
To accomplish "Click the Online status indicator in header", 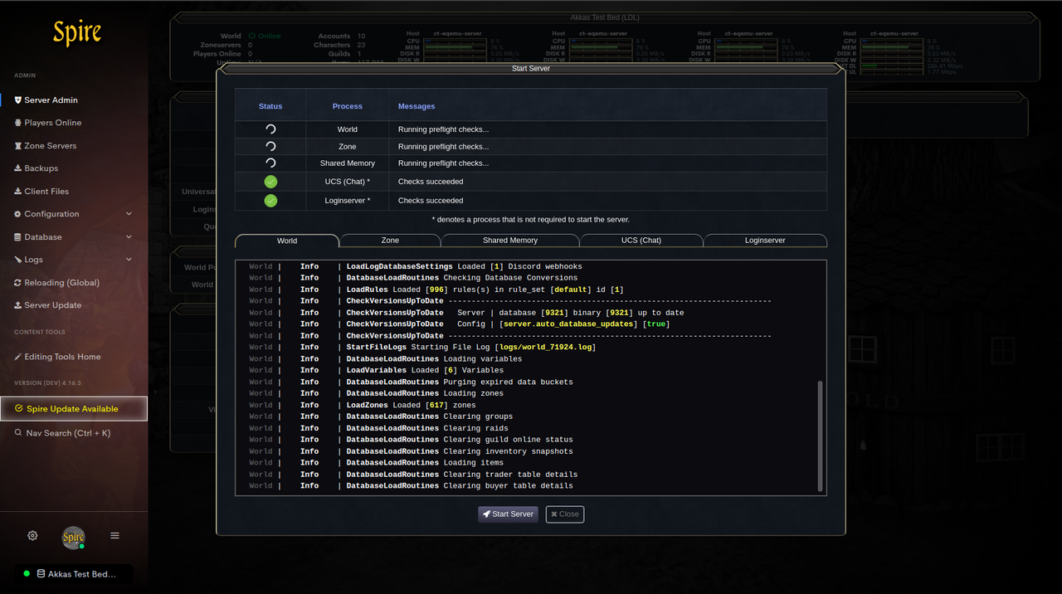I will click(x=265, y=37).
